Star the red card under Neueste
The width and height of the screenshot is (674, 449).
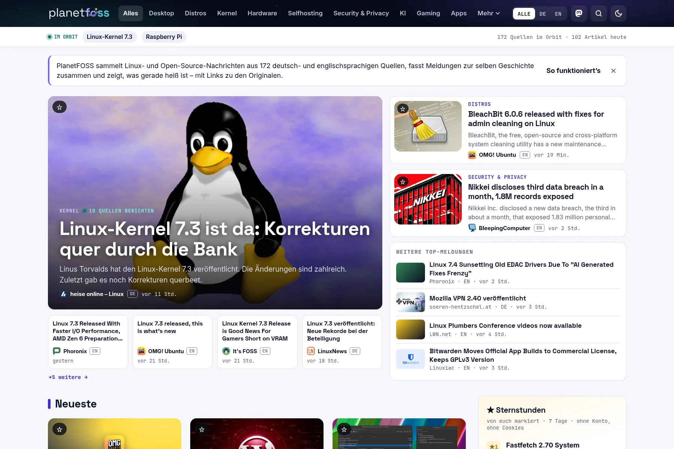(x=202, y=429)
